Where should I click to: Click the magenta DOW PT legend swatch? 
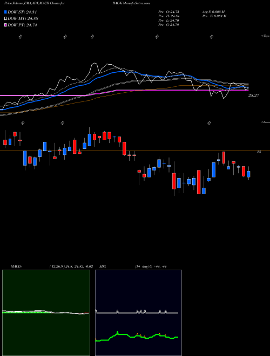click(x=5, y=25)
